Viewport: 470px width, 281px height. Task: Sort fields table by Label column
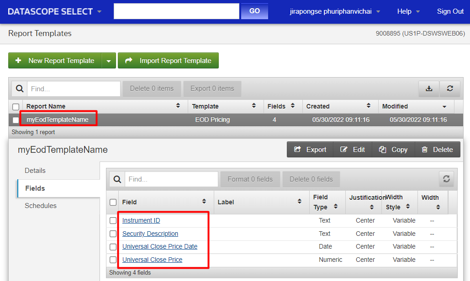point(300,201)
